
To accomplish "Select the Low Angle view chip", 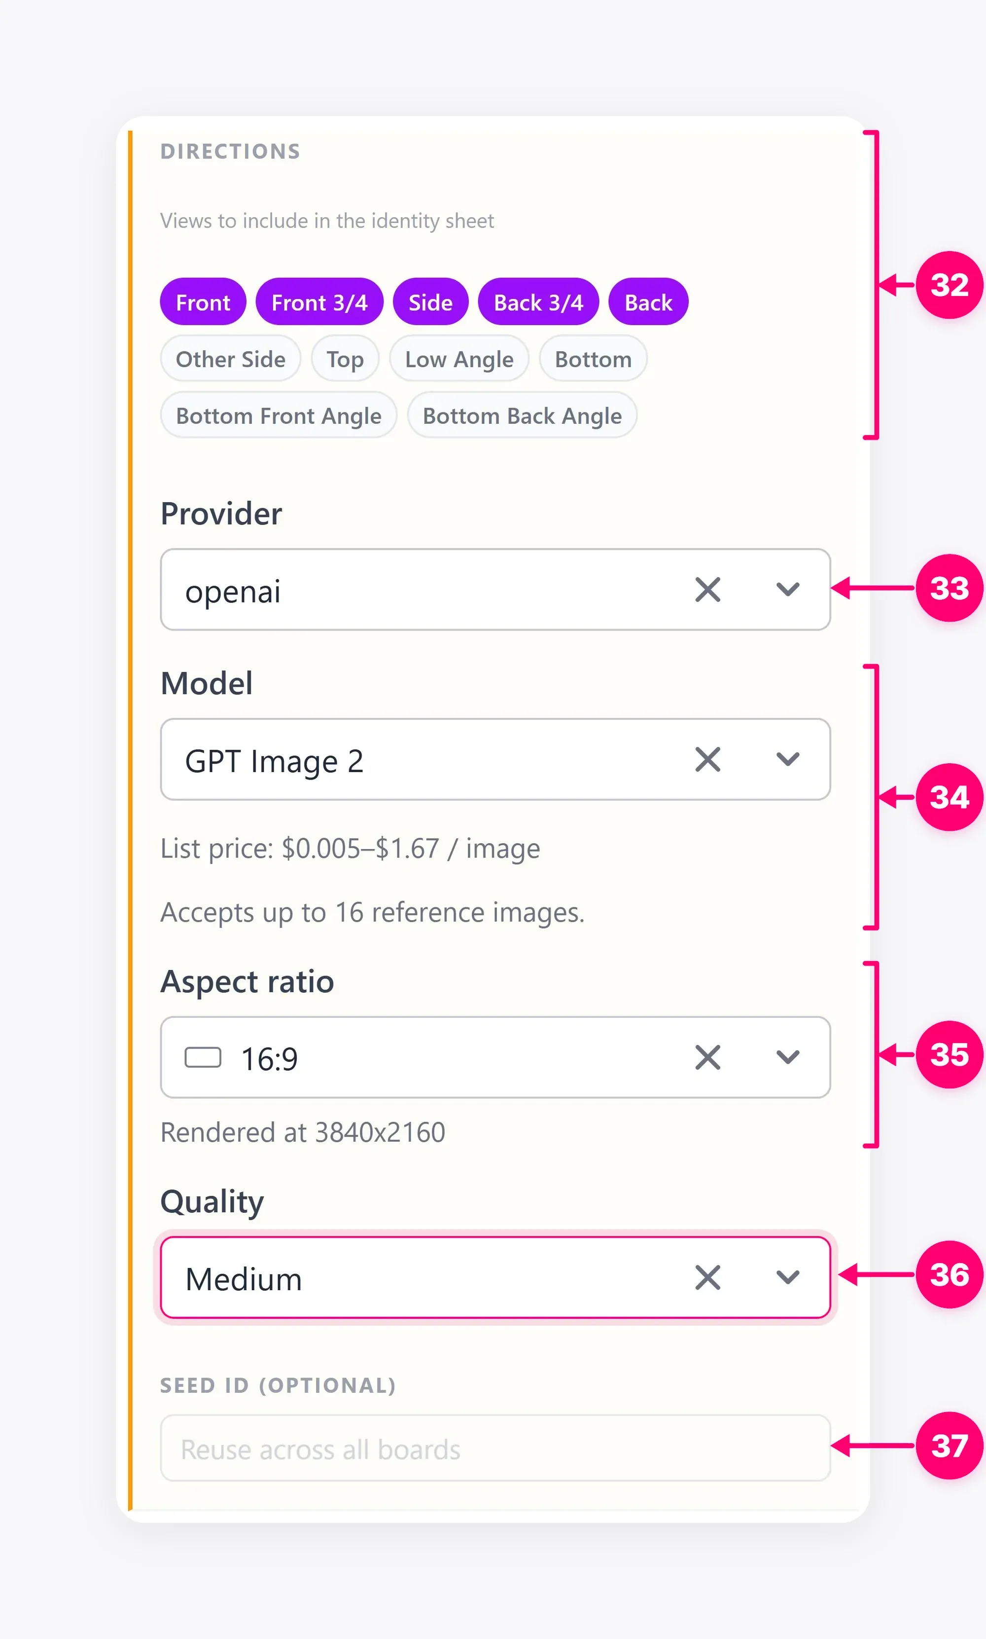I will [x=459, y=358].
